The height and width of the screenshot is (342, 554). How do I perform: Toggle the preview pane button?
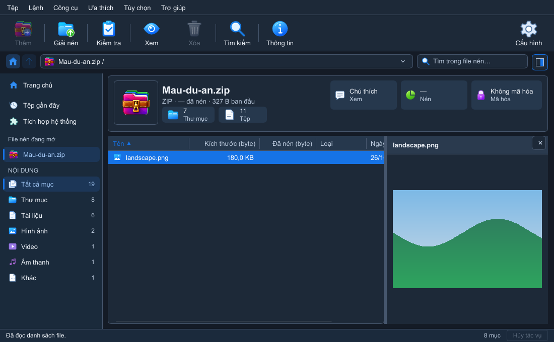[x=539, y=62]
